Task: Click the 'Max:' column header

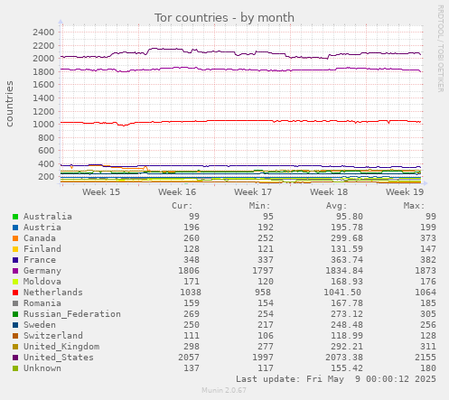Action: coord(414,206)
